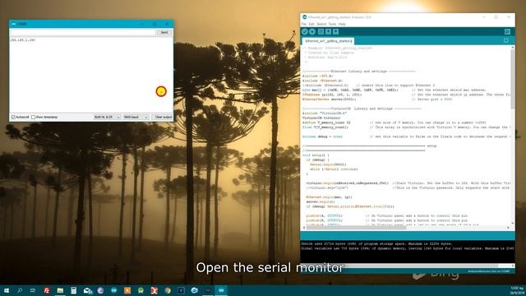The height and width of the screenshot is (296, 526).
Task: Open the Chrome taskbar icon
Action: [x=168, y=290]
